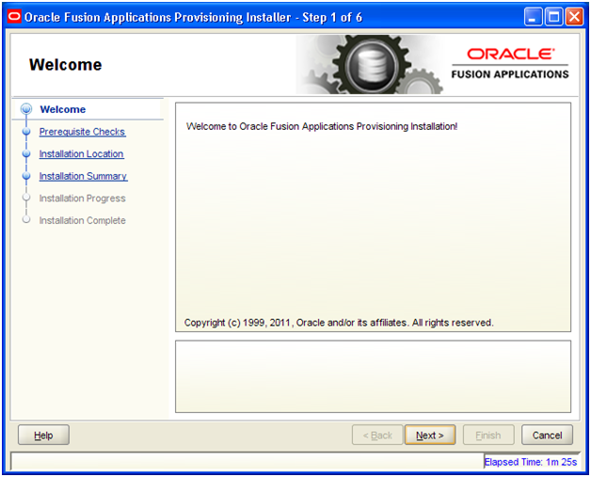Click the Installation Location step bullet
This screenshot has width=591, height=477.
(26, 153)
